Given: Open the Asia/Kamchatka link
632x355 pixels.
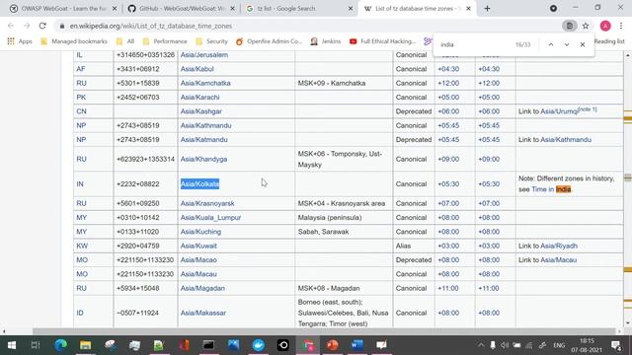Looking at the screenshot, I should (x=205, y=83).
